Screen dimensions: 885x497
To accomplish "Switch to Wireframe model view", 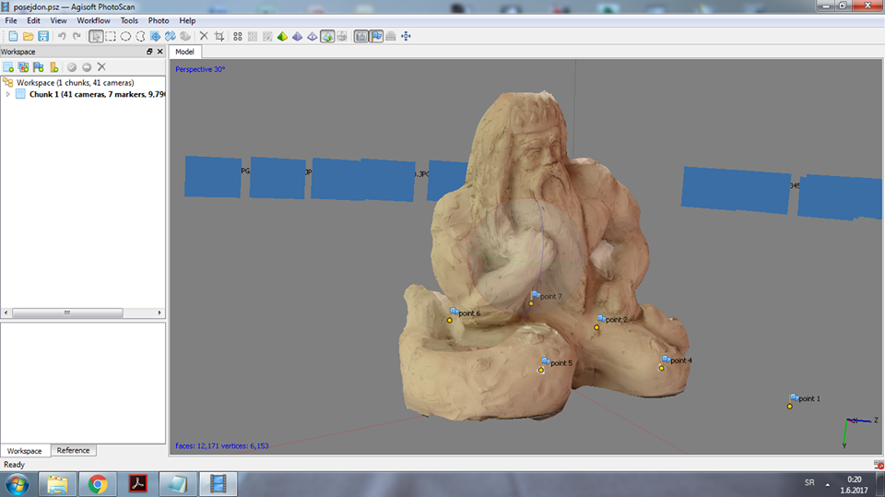I will point(313,36).
